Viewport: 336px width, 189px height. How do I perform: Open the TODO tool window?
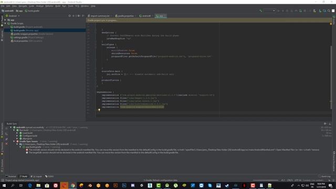pos(49,176)
